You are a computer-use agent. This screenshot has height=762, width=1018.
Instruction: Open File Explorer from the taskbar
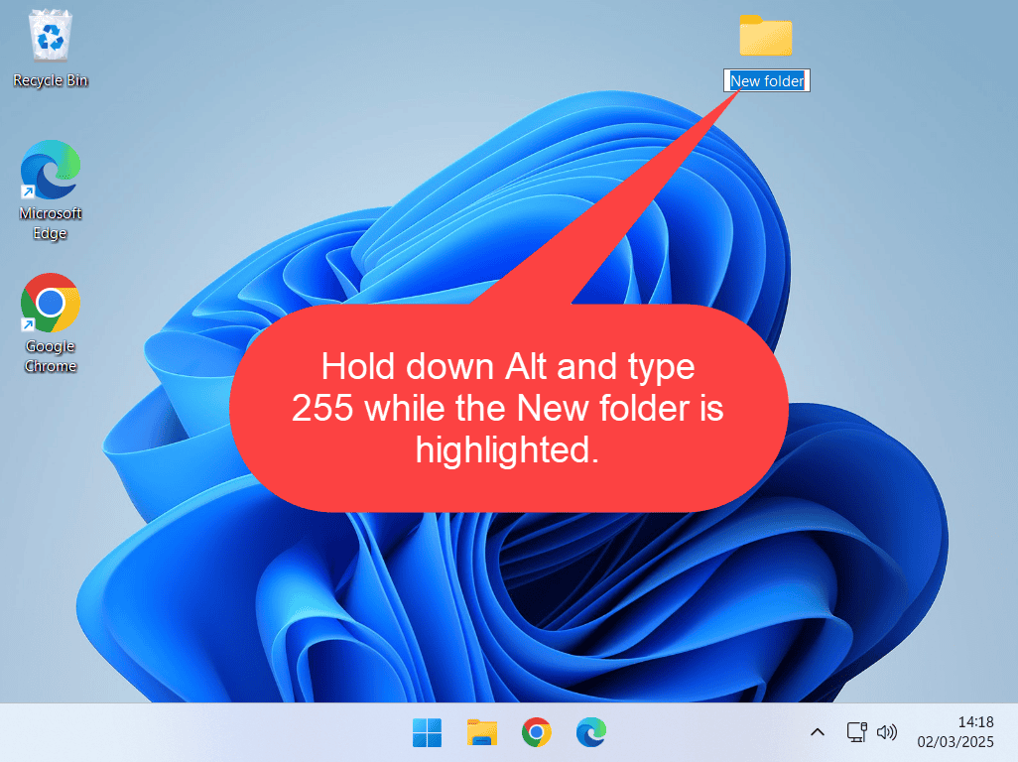pos(481,732)
